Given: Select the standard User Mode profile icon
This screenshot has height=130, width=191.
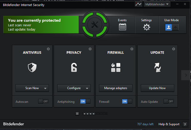Looking at the screenshot, I should coord(169,27).
